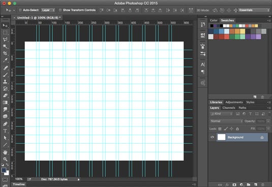Click the foreground color swatch
This screenshot has width=272, height=187.
coord(4,170)
